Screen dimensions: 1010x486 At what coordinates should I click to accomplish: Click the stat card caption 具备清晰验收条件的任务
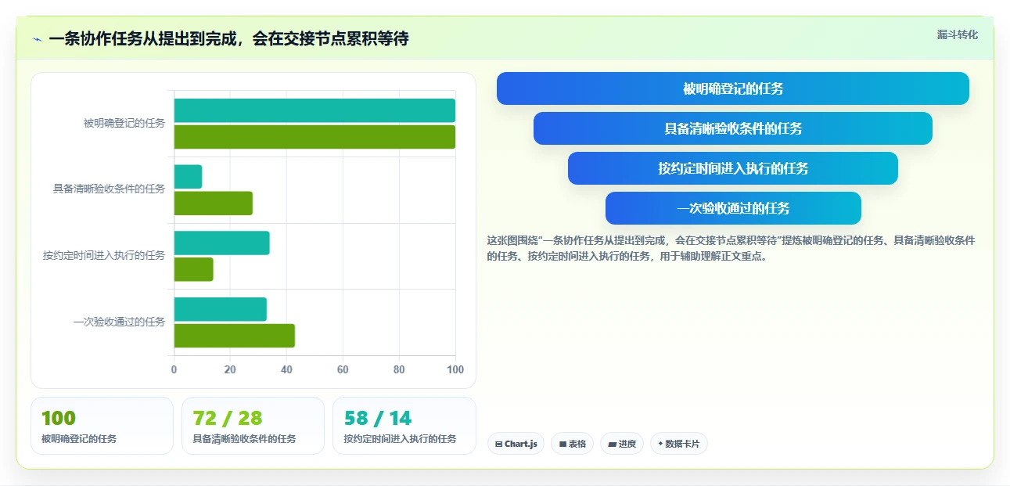click(244, 439)
